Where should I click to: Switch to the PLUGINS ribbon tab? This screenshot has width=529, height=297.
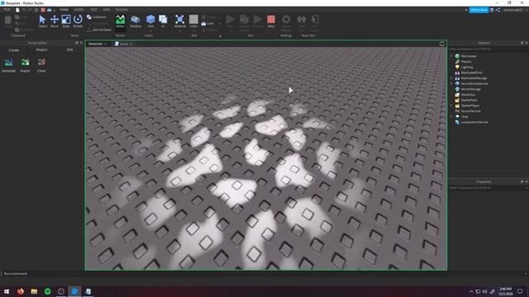pyautogui.click(x=122, y=10)
